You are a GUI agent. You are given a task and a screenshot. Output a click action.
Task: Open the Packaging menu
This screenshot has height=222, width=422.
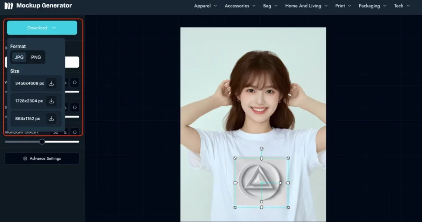click(373, 6)
